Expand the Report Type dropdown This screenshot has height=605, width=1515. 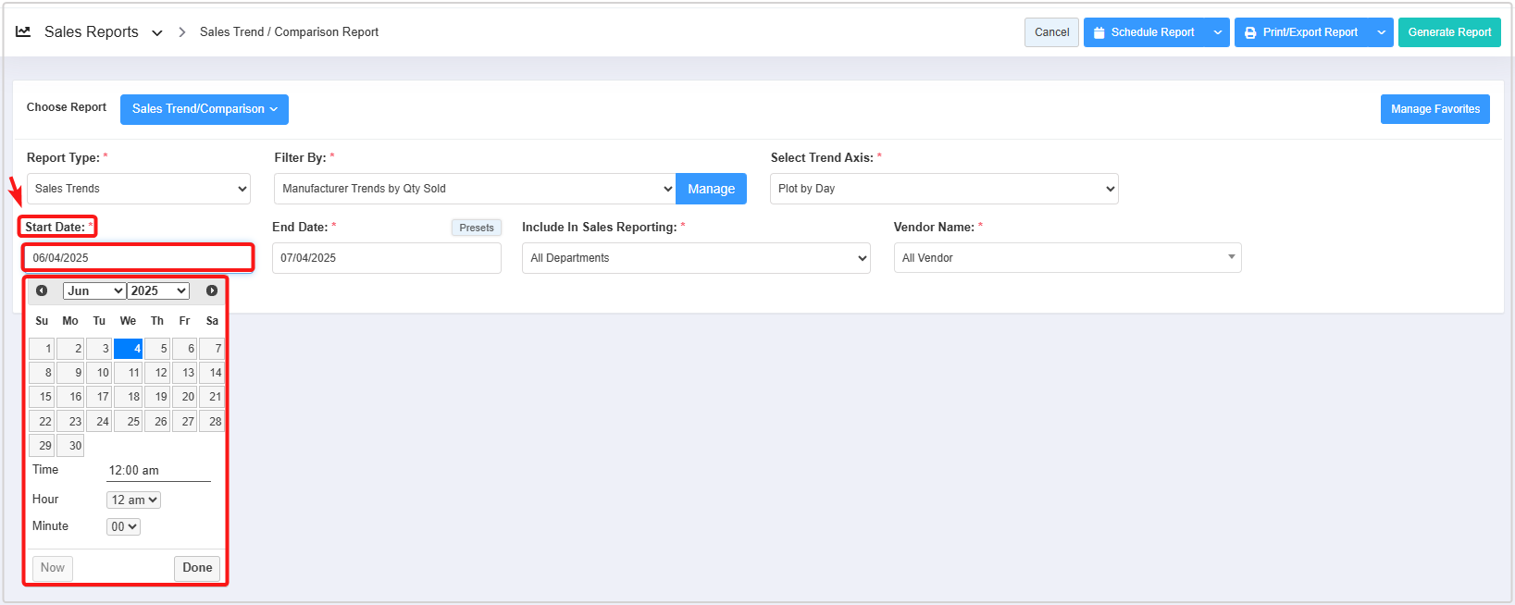pos(139,189)
